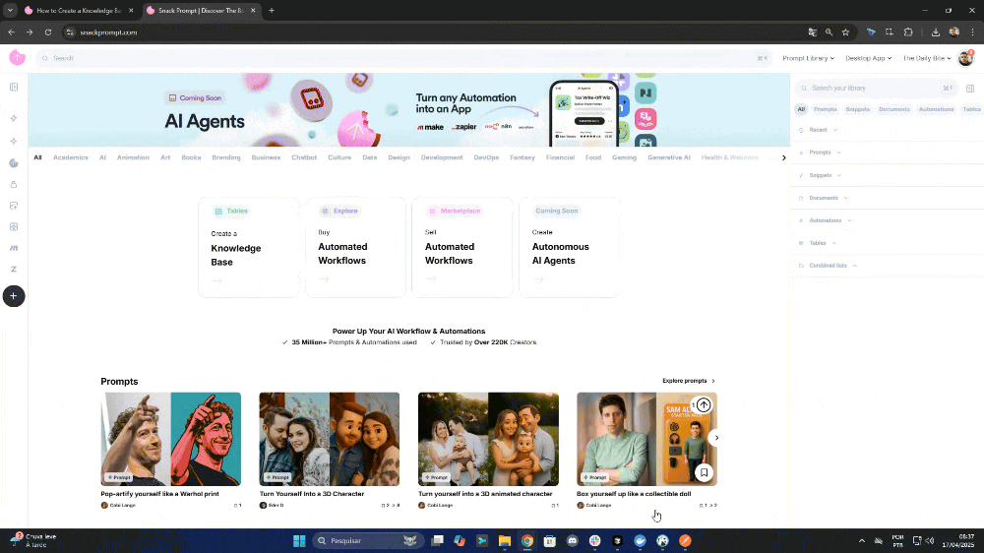
Task: Reload the page
Action: [x=47, y=32]
